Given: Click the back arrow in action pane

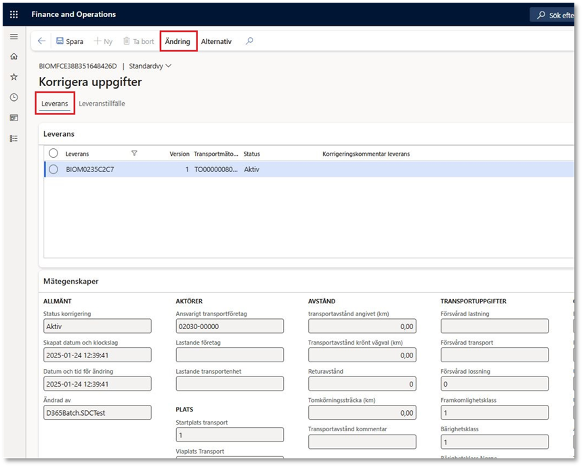Looking at the screenshot, I should coord(41,41).
